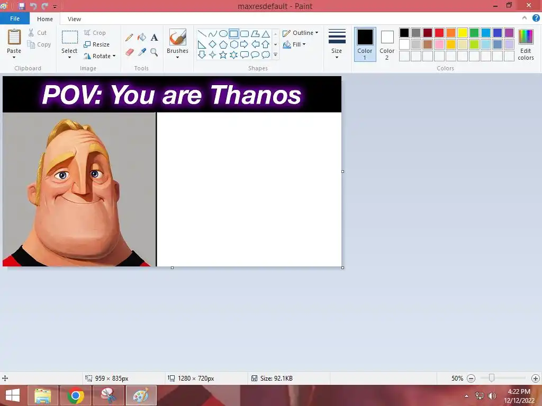
Task: Choose the Hexagon shape
Action: [x=233, y=44]
